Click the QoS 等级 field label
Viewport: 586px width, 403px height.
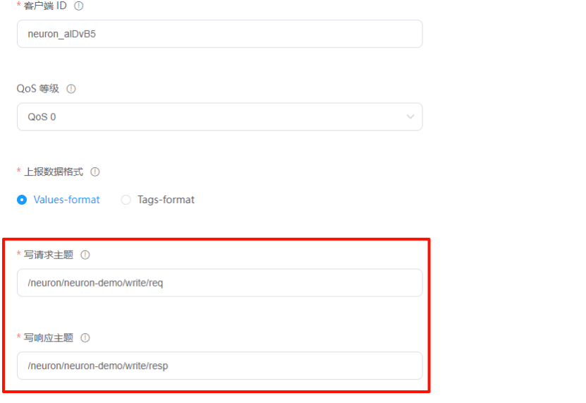click(38, 89)
